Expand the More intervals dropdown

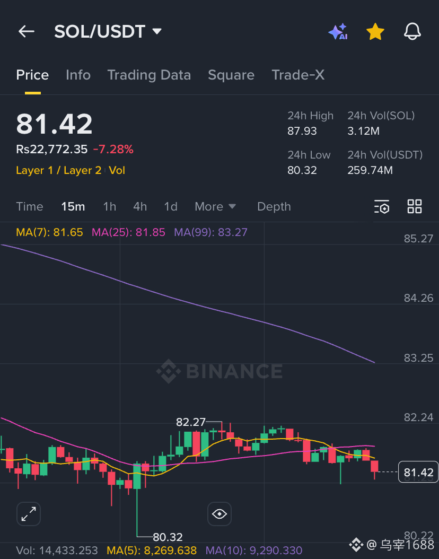[x=215, y=206]
